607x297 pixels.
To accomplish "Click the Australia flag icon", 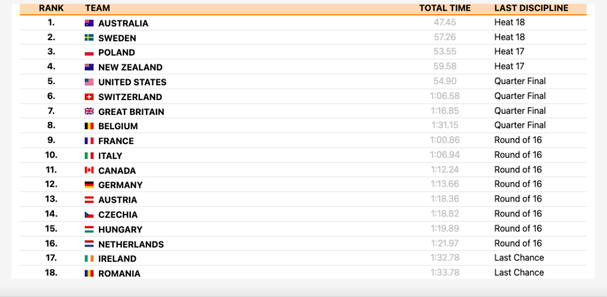I will point(90,23).
